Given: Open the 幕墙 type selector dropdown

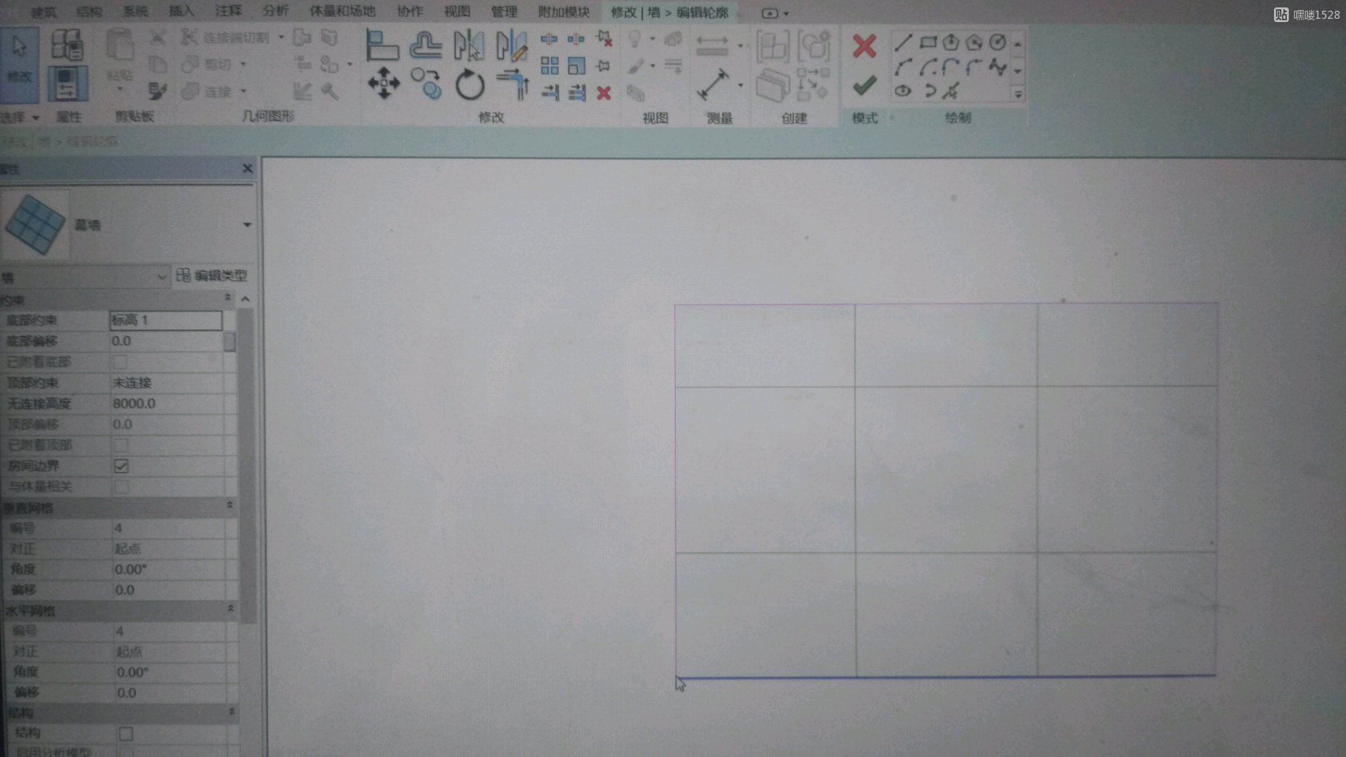Looking at the screenshot, I should tap(247, 225).
